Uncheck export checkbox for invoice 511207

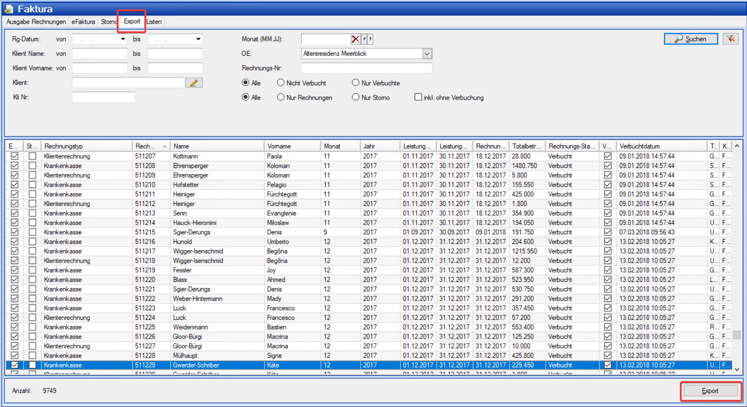point(15,156)
